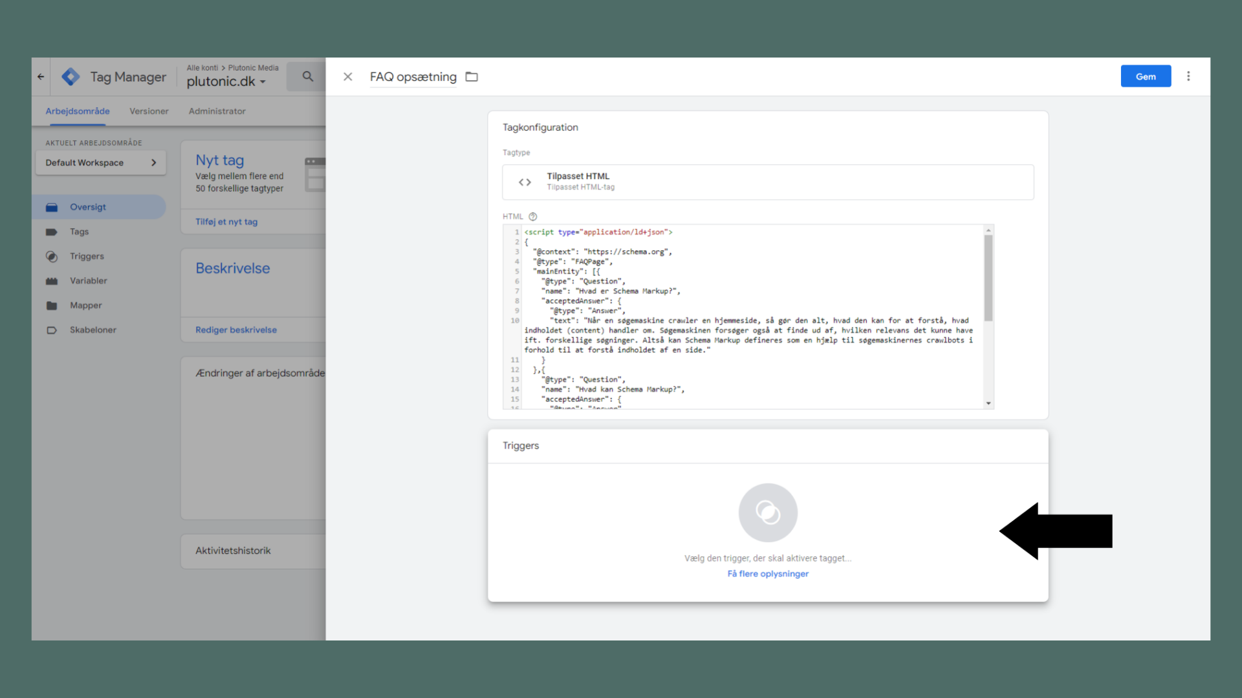Viewport: 1242px width, 698px height.
Task: Click the search magnifier icon
Action: pyautogui.click(x=308, y=76)
